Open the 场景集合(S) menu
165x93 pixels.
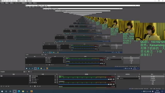pyautogui.click(x=24, y=3)
